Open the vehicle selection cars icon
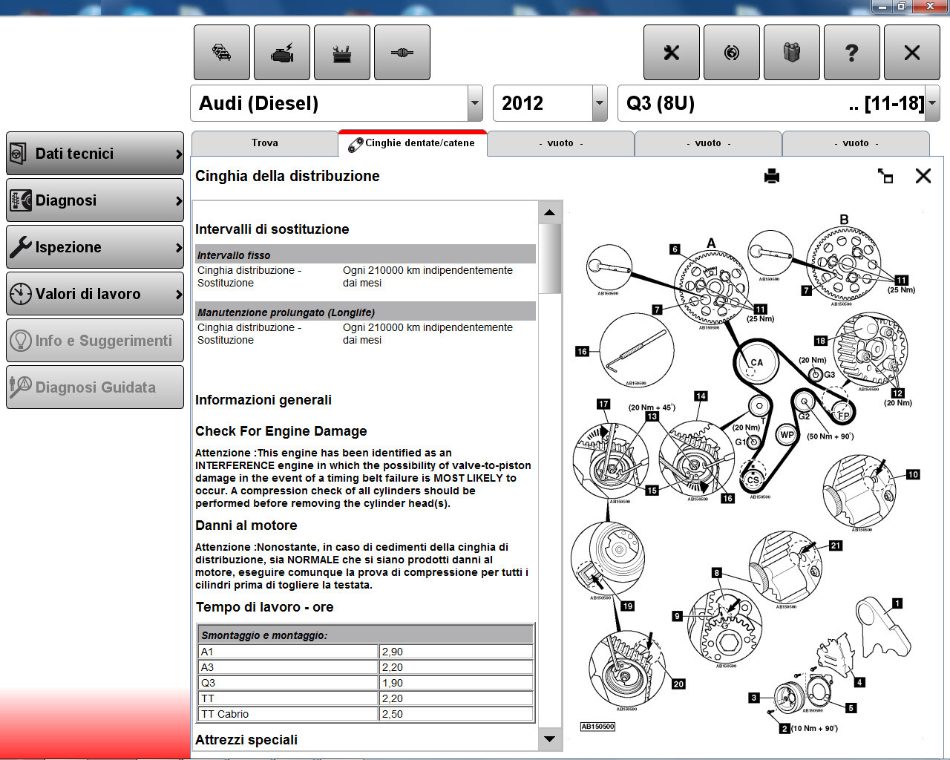The height and width of the screenshot is (760, 950). coord(222,53)
